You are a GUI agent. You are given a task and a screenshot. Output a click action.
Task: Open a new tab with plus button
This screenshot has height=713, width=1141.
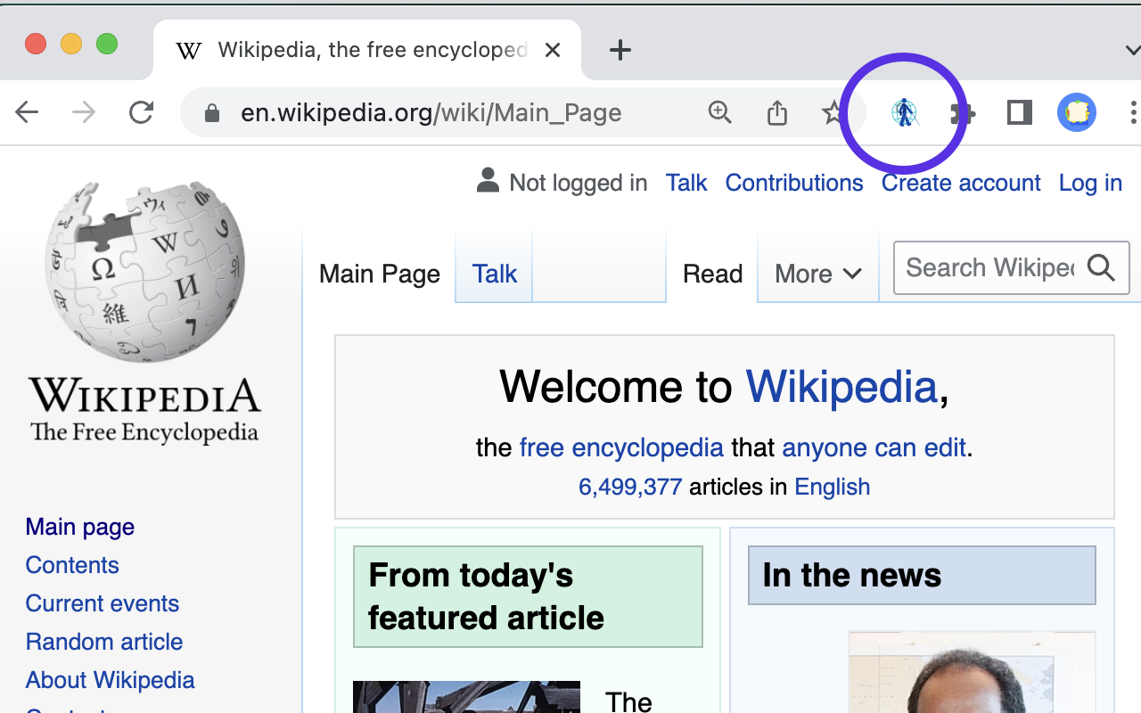point(620,50)
